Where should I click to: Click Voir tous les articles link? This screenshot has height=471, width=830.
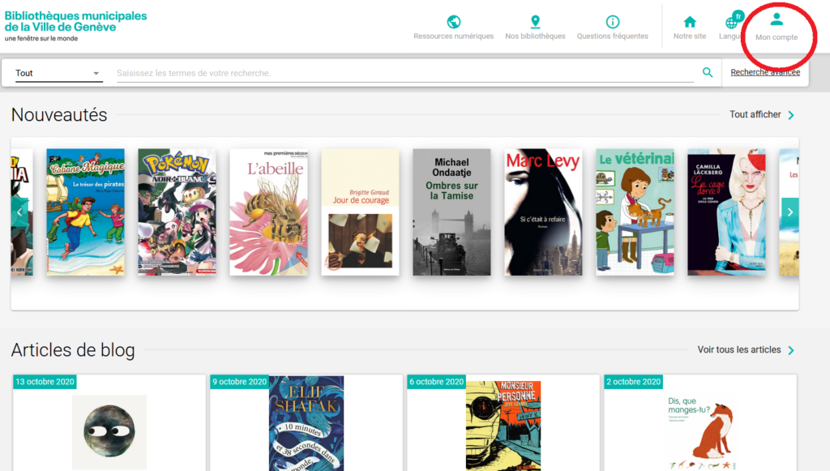coord(739,350)
